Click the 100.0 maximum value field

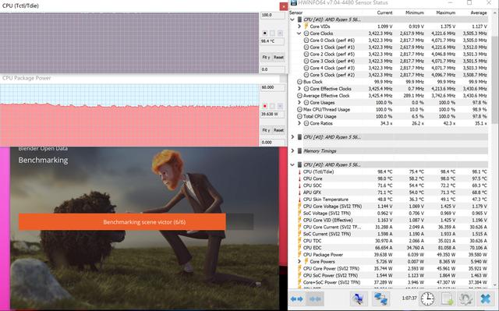[x=272, y=15]
